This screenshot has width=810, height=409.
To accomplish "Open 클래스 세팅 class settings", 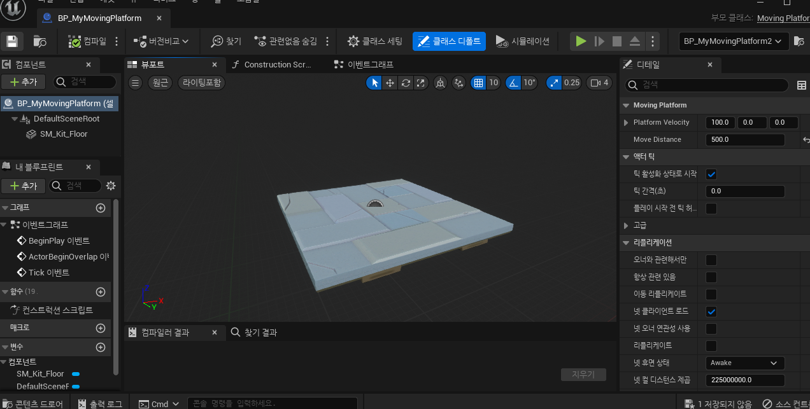I will [375, 41].
